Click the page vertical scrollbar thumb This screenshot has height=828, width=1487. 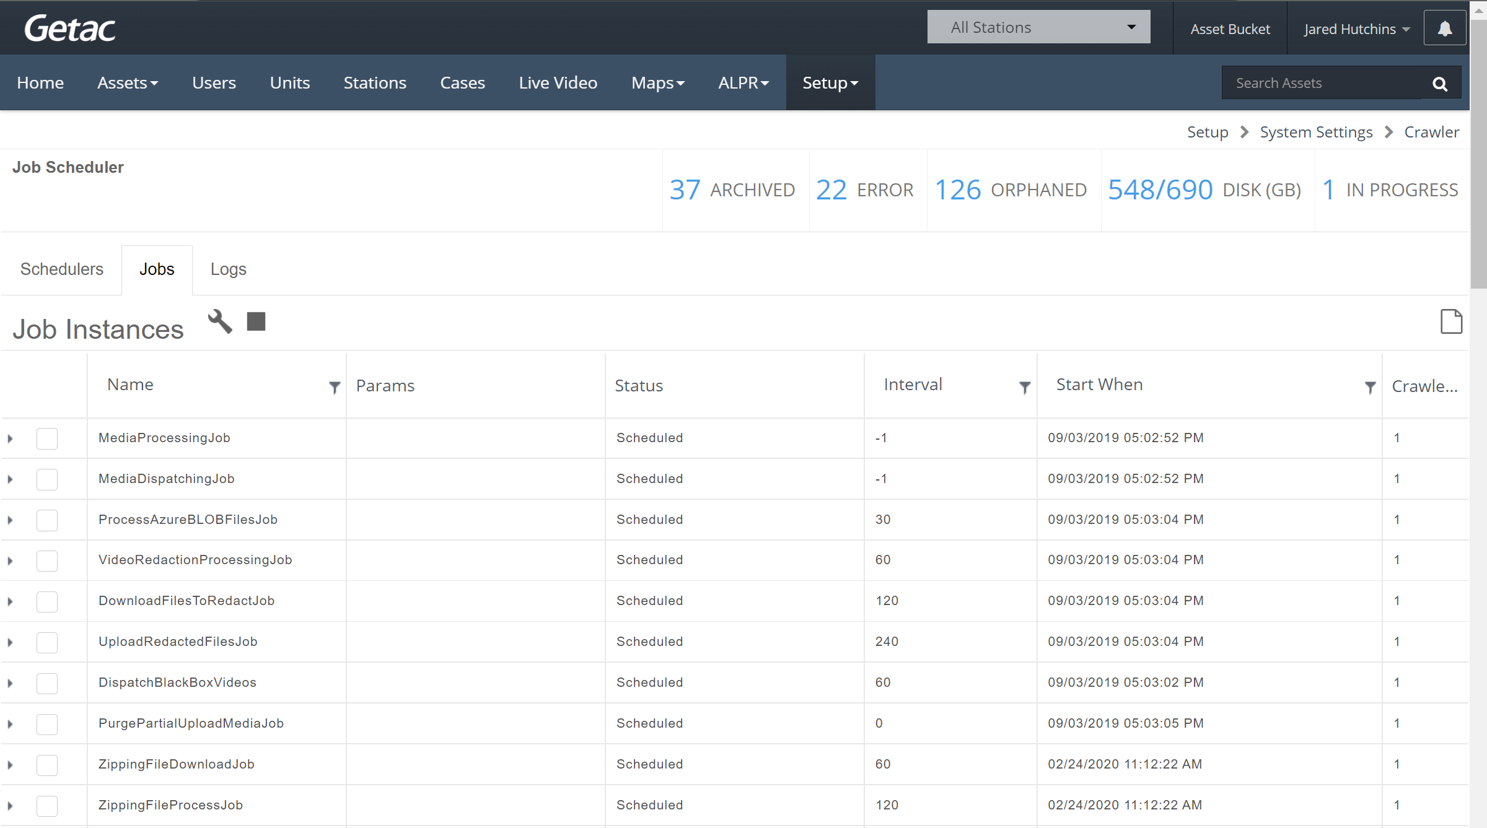click(1478, 155)
